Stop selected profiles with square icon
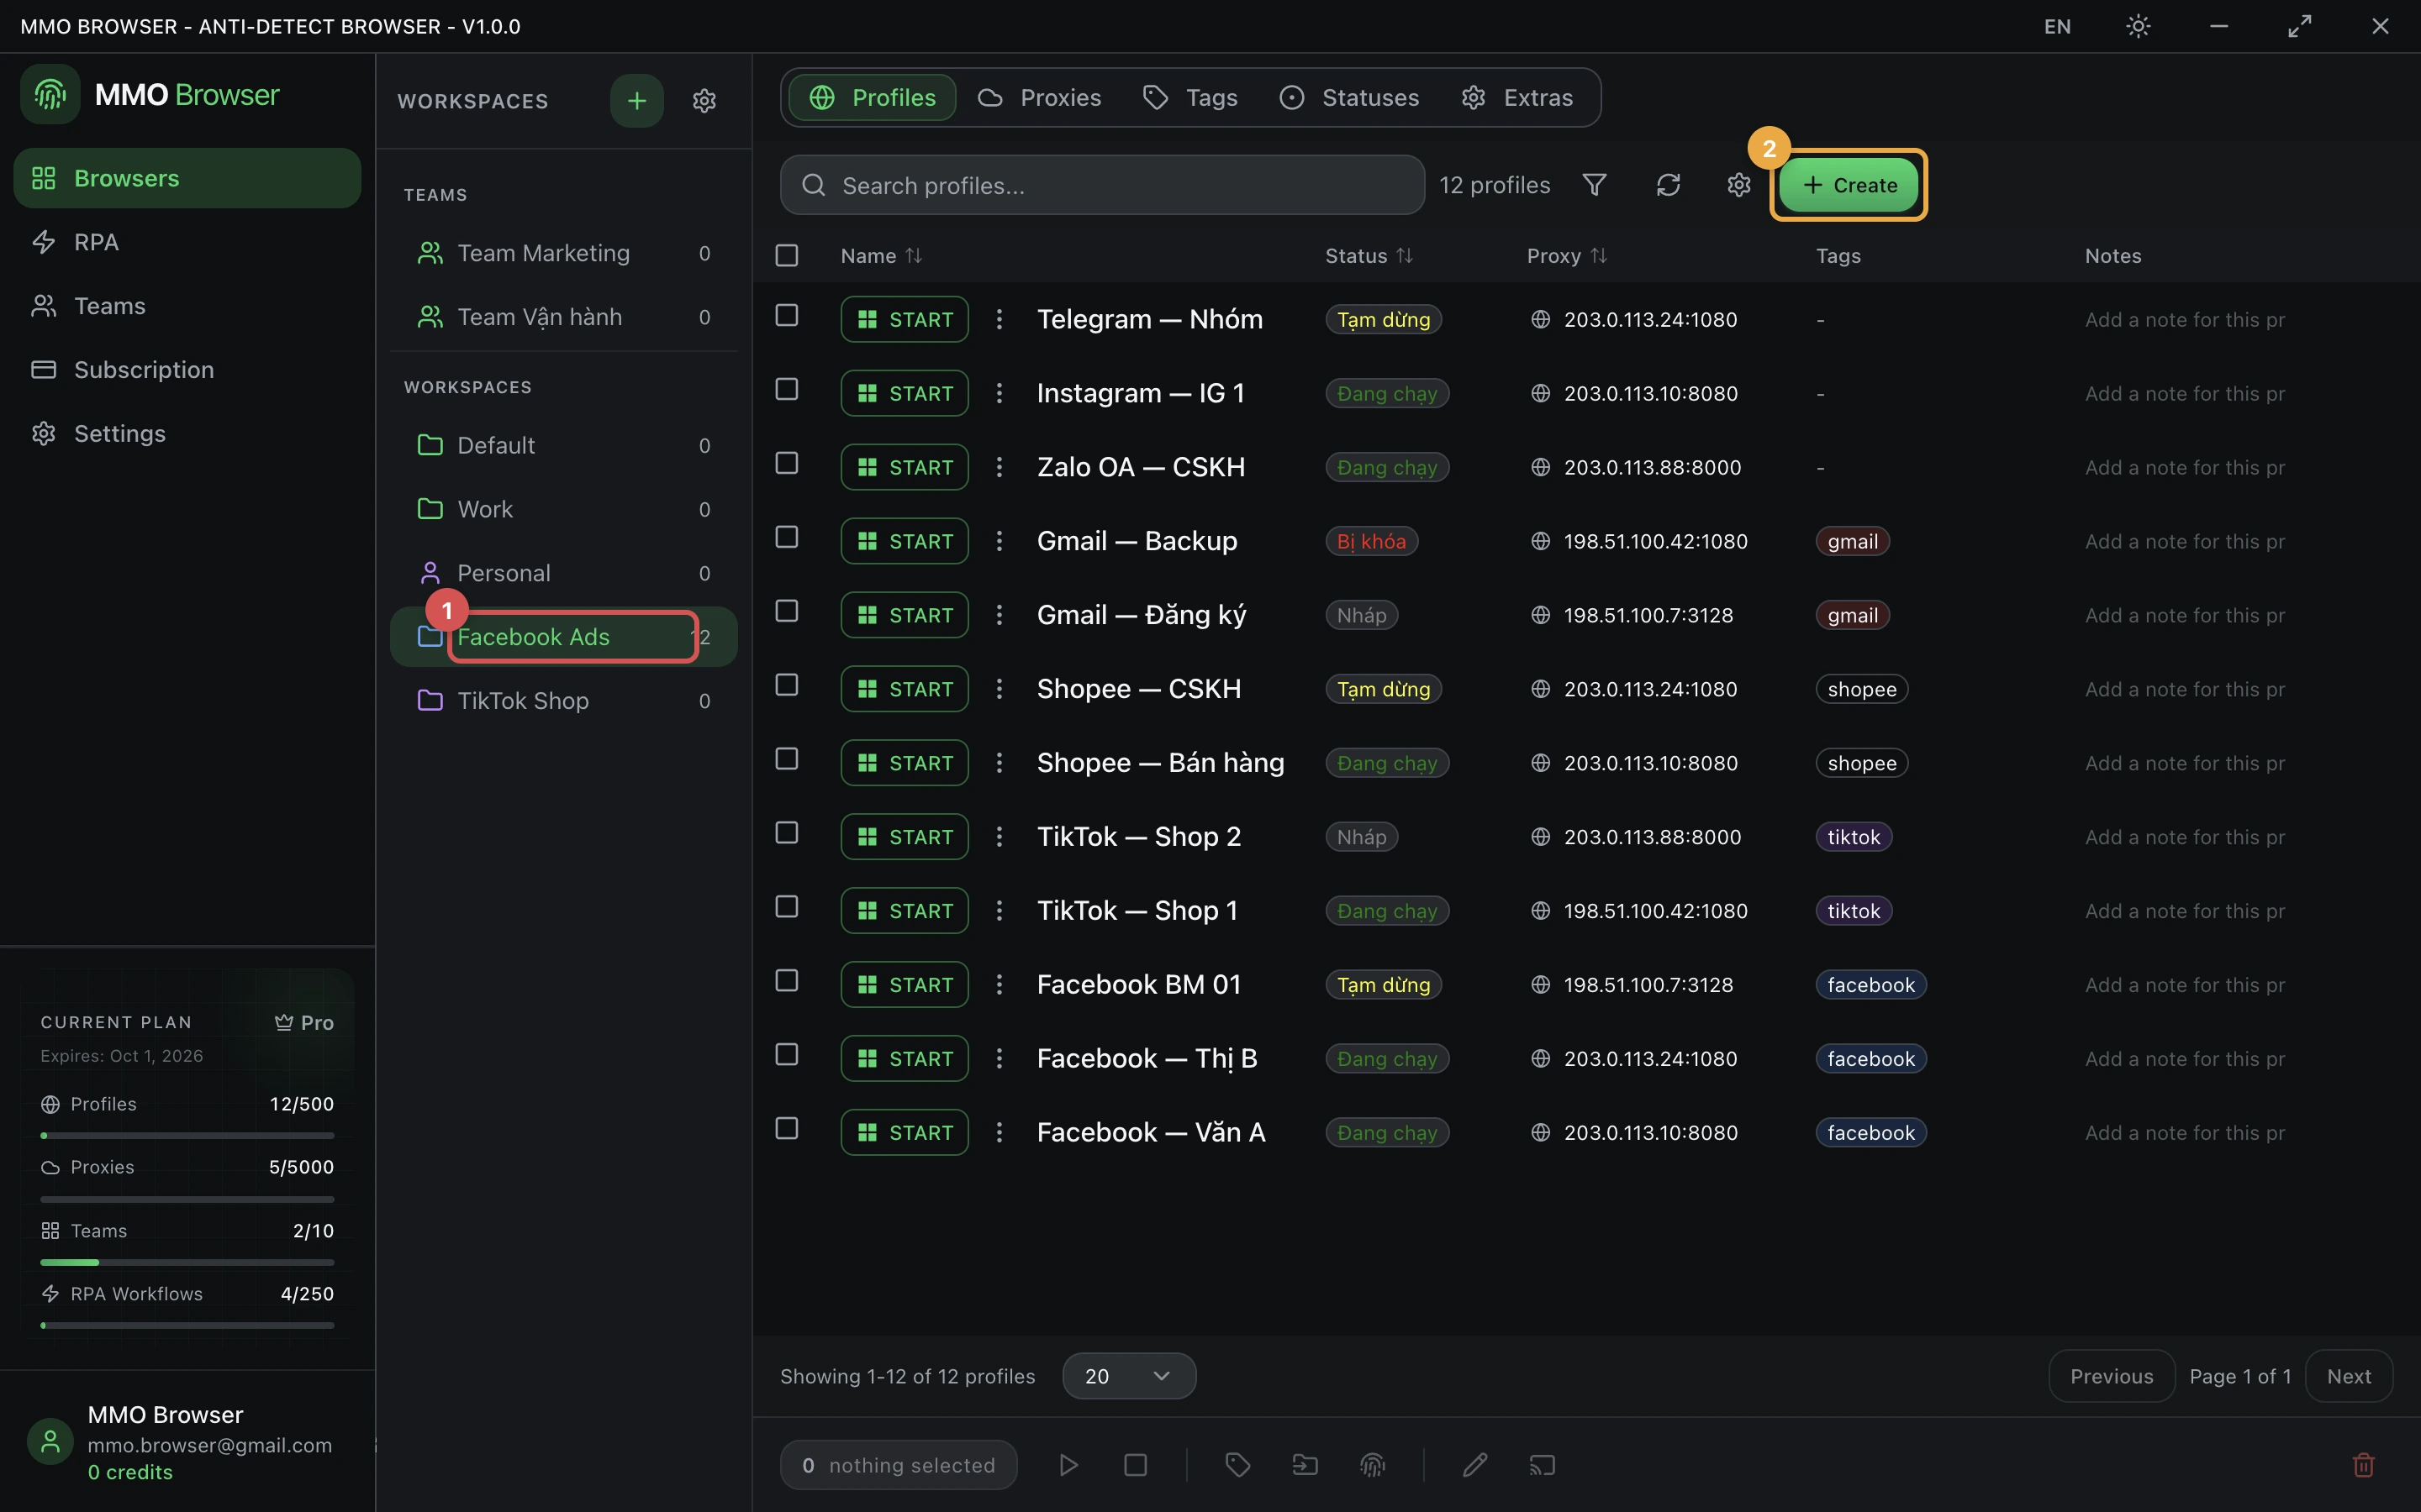Image resolution: width=2421 pixels, height=1512 pixels. pyautogui.click(x=1136, y=1465)
